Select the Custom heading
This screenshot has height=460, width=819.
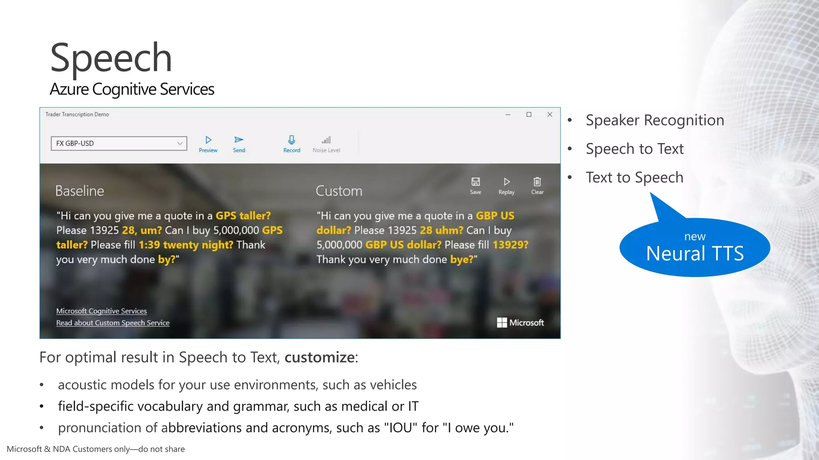pyautogui.click(x=339, y=191)
